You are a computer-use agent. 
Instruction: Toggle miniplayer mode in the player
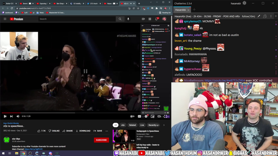(152, 116)
